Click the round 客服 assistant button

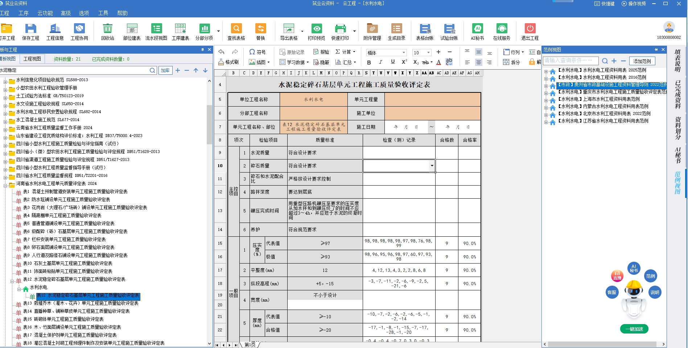611,292
